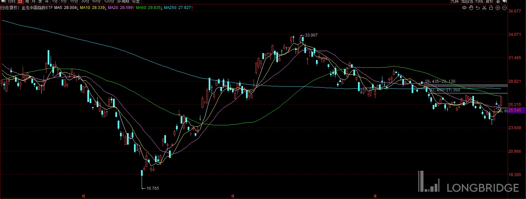Click the 28.435-28.130 gap label
This screenshot has width=526, height=199.
click(440, 81)
